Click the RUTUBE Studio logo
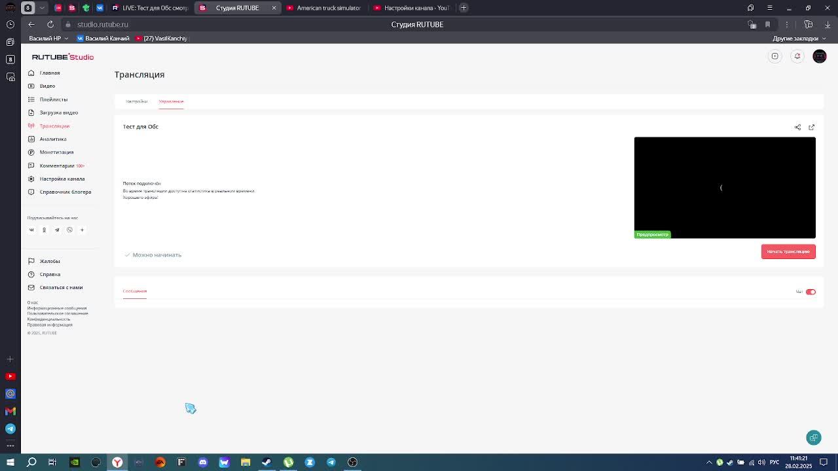Image resolution: width=838 pixels, height=471 pixels. tap(63, 57)
